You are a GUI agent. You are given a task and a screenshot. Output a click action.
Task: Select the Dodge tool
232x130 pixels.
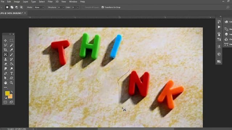[11, 69]
